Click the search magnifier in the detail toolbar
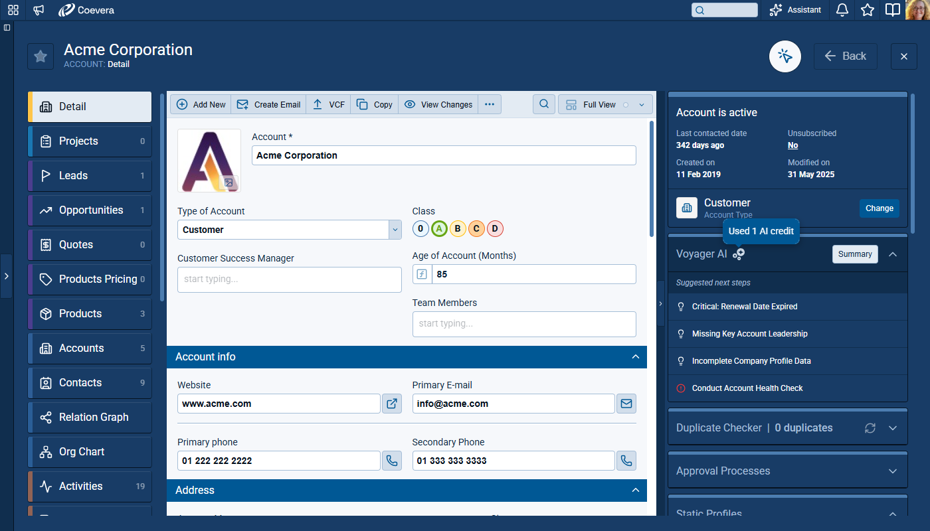Viewport: 930px width, 531px height. 543,104
